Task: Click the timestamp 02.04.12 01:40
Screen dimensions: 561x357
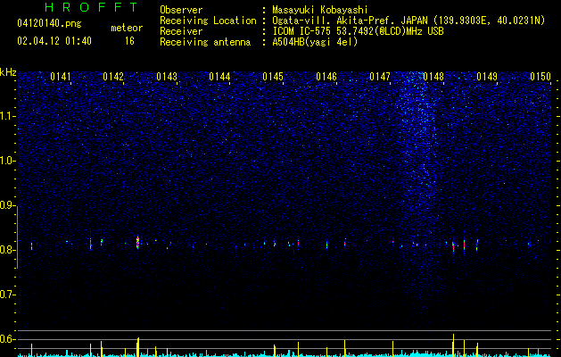Action: click(x=54, y=41)
